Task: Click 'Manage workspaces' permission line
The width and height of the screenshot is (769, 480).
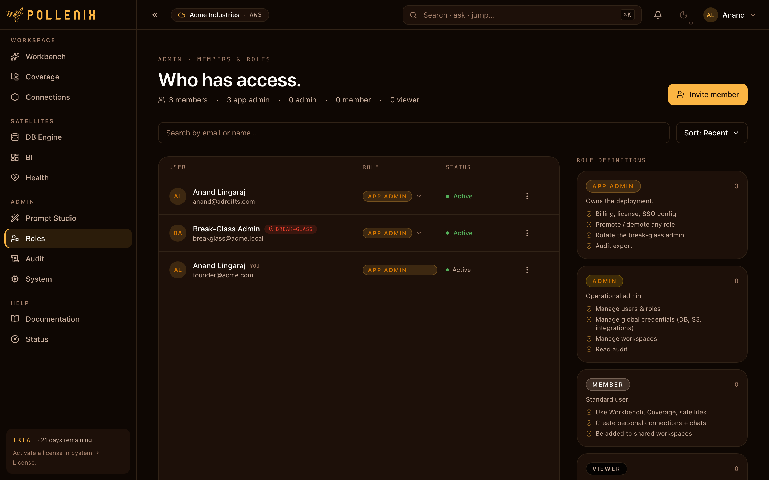Action: pyautogui.click(x=626, y=339)
